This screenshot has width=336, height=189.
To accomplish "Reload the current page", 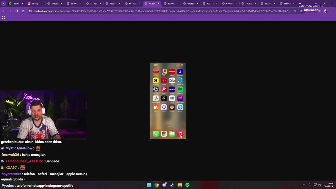I will pos(17,11).
